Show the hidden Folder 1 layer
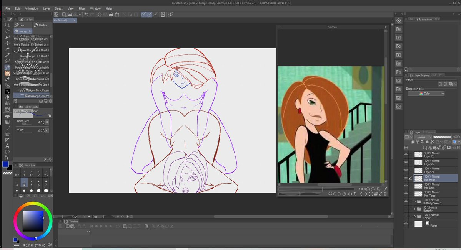The image size is (461, 250). click(x=406, y=216)
